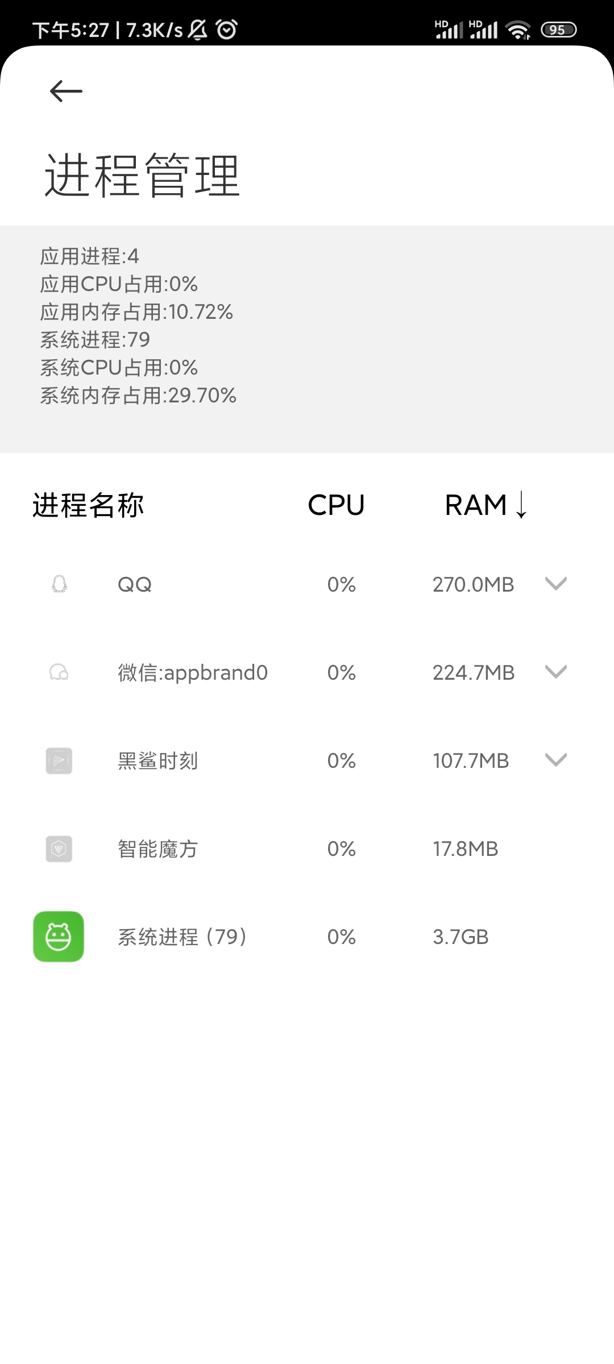Screen dimensions: 614x1364
Task: Sort by 进程名称 column header
Action: pos(88,505)
